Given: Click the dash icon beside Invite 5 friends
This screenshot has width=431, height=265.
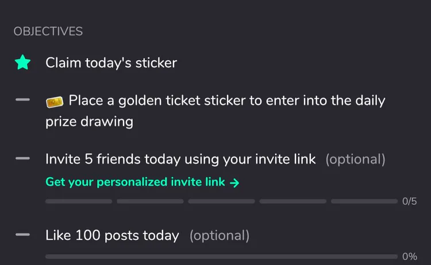Looking at the screenshot, I should click(22, 158).
